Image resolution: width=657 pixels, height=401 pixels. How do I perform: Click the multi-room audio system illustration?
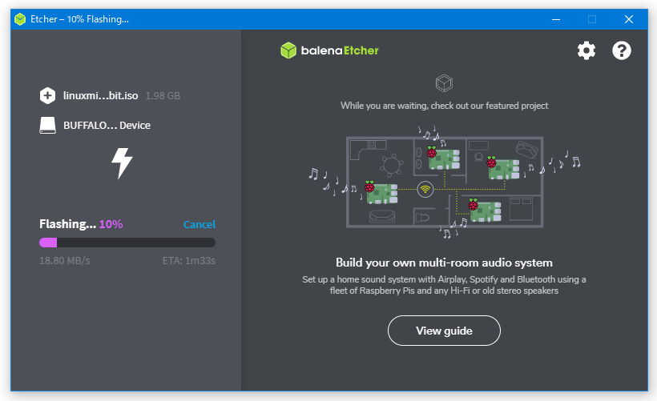coord(444,182)
